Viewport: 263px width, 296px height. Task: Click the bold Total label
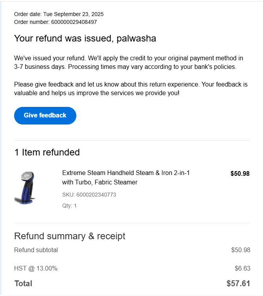tap(23, 283)
